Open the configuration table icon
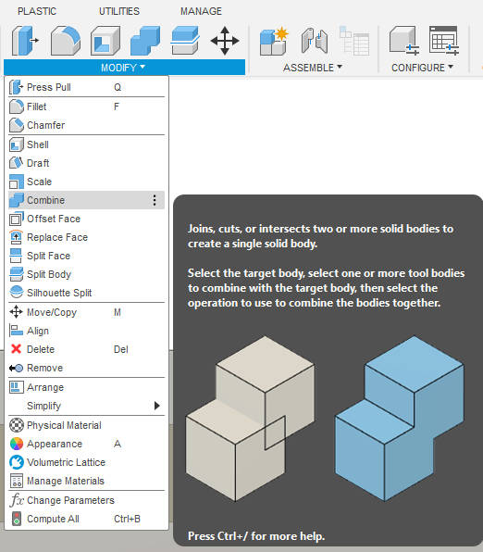Image resolution: width=483 pixels, height=552 pixels. click(444, 41)
